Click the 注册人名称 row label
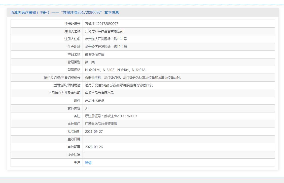Image resolution: width=284 pixels, height=183 pixels. point(72,31)
